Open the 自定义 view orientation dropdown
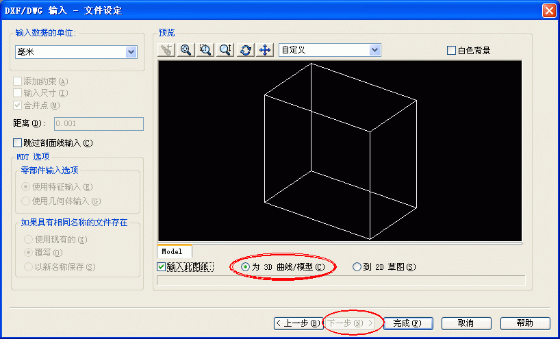This screenshot has height=339, width=560. tap(374, 50)
